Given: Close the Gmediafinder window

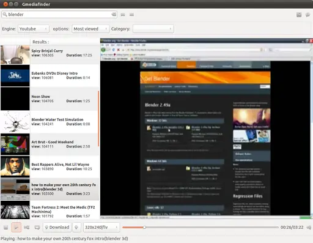Looking at the screenshot, I should point(6,4).
